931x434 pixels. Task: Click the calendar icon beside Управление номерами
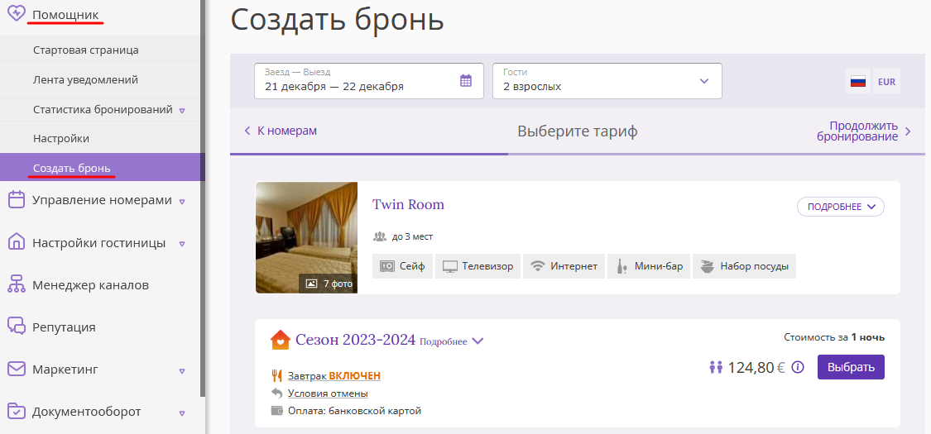(x=16, y=200)
